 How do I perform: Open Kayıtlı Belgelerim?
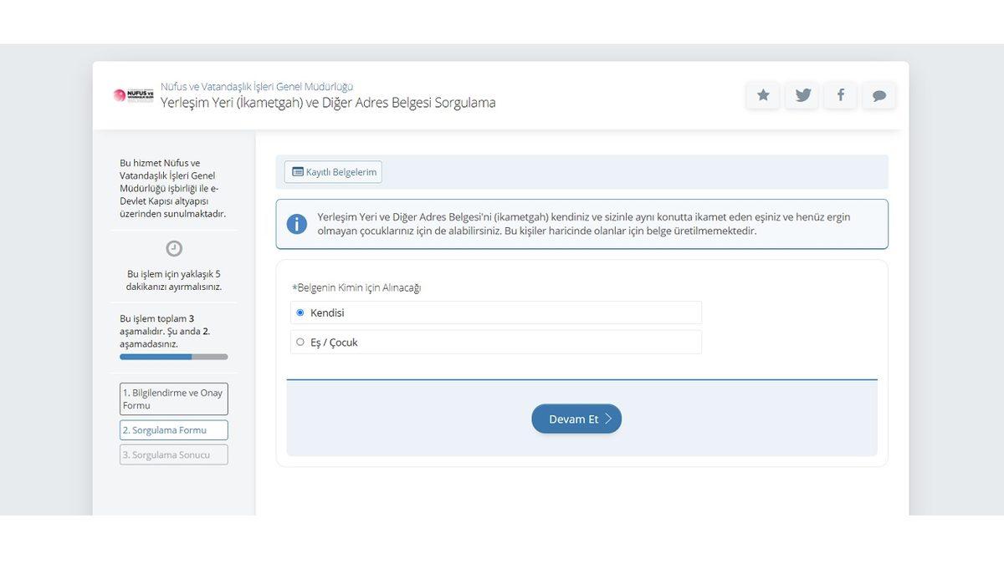333,171
